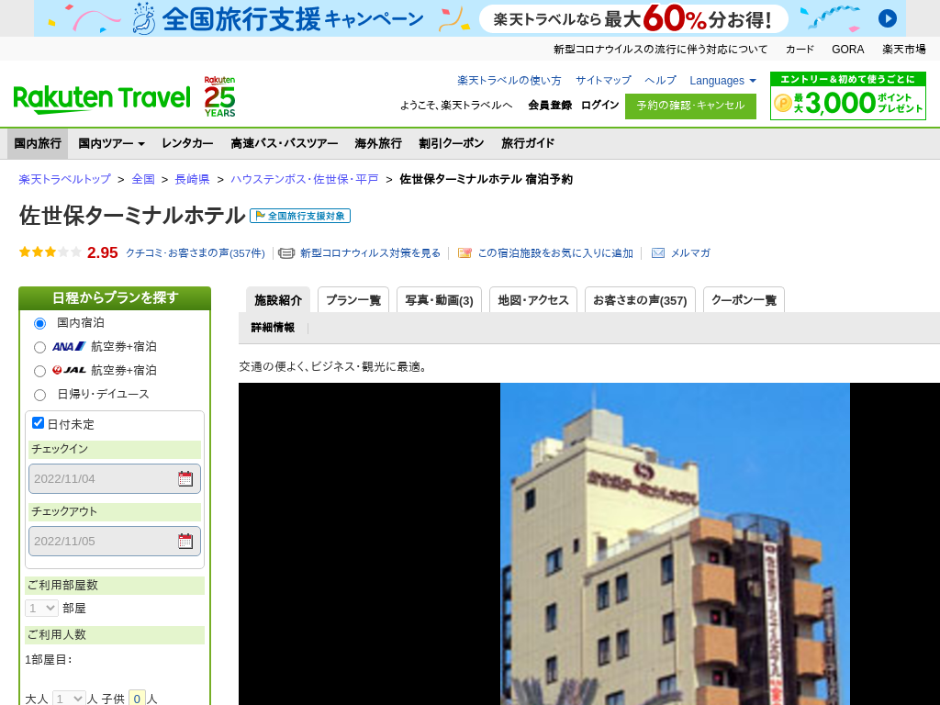
Task: Click the 予約の確認・キャンセル button
Action: coord(690,106)
